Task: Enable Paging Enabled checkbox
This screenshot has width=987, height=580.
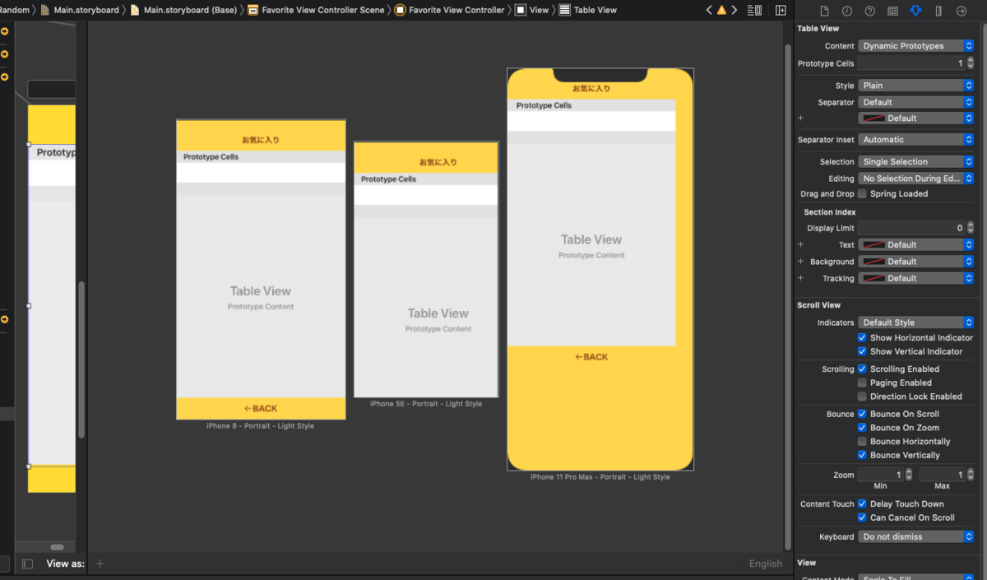Action: [862, 383]
